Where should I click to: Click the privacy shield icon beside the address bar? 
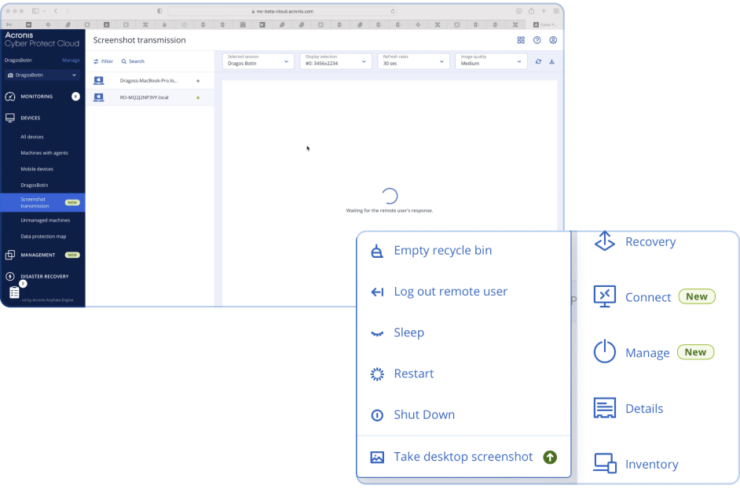click(x=159, y=11)
